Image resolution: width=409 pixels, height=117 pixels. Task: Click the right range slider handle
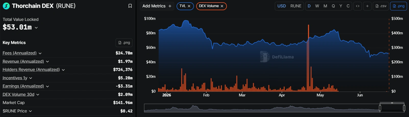click(404, 108)
